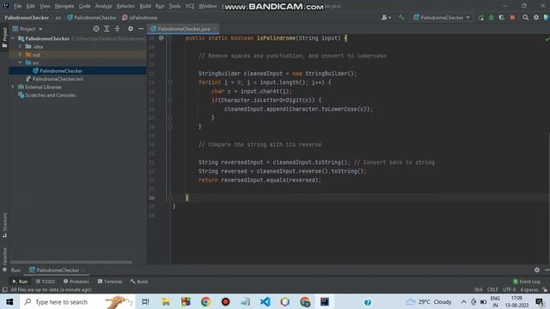Click inside the Windows search box
Viewport: 550px width, 309px height.
77,301
